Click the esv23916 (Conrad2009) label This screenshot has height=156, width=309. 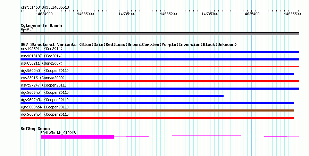tap(43, 78)
